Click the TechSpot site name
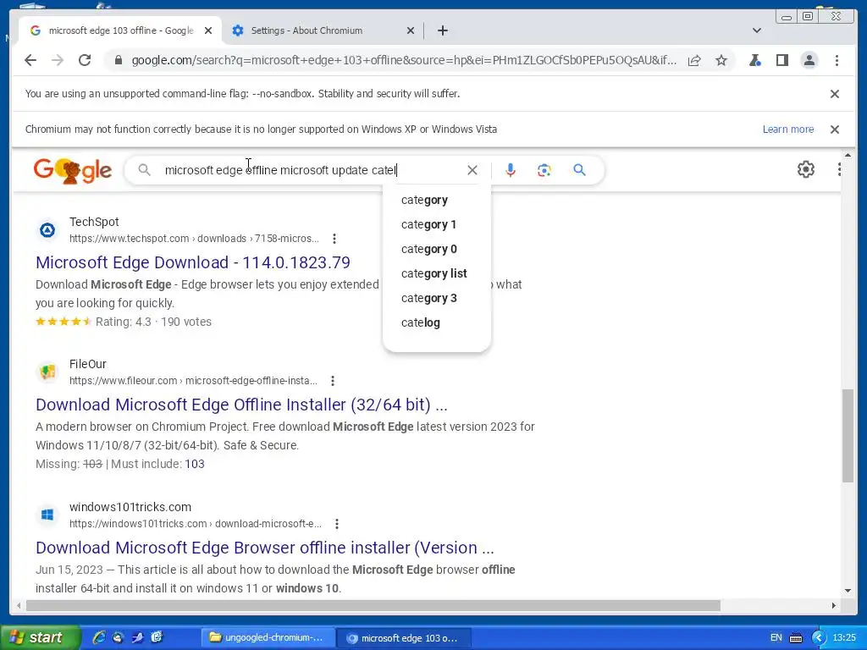Image resolution: width=867 pixels, height=650 pixels. point(94,223)
